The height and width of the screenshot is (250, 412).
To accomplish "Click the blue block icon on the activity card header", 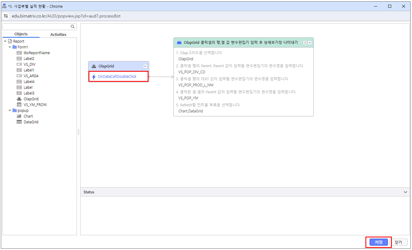I will tap(179, 42).
